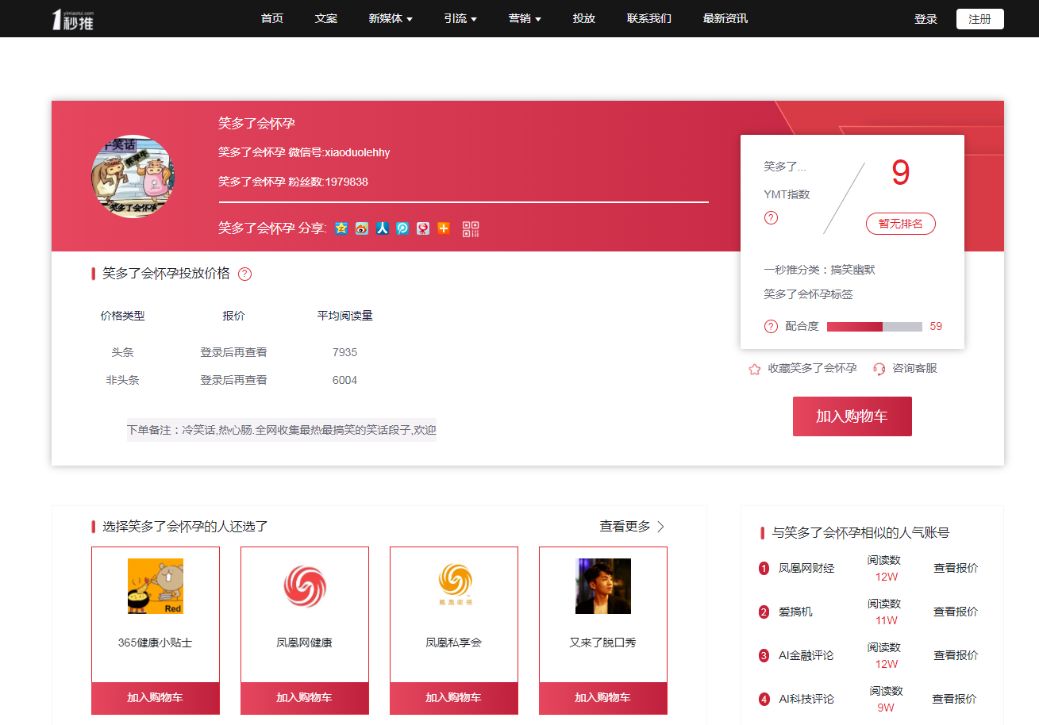Click the 粉丝数:1979838 text
The width and height of the screenshot is (1039, 725).
click(x=328, y=182)
